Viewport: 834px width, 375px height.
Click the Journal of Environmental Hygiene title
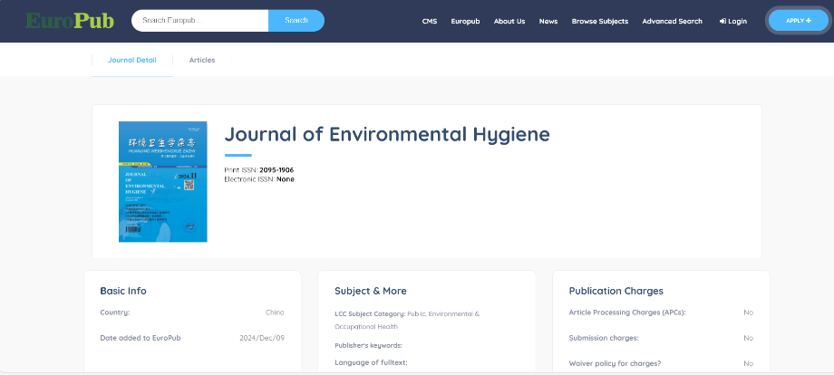(387, 134)
